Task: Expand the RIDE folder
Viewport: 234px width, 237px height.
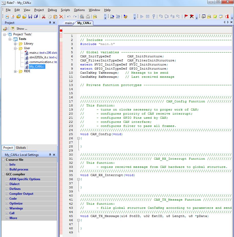Action: click(x=15, y=71)
